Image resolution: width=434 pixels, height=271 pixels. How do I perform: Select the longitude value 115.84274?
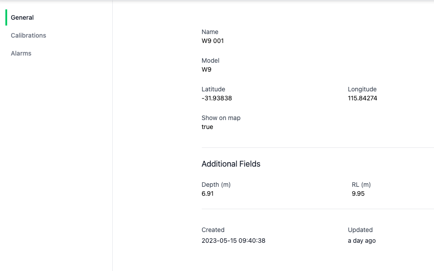coord(362,98)
